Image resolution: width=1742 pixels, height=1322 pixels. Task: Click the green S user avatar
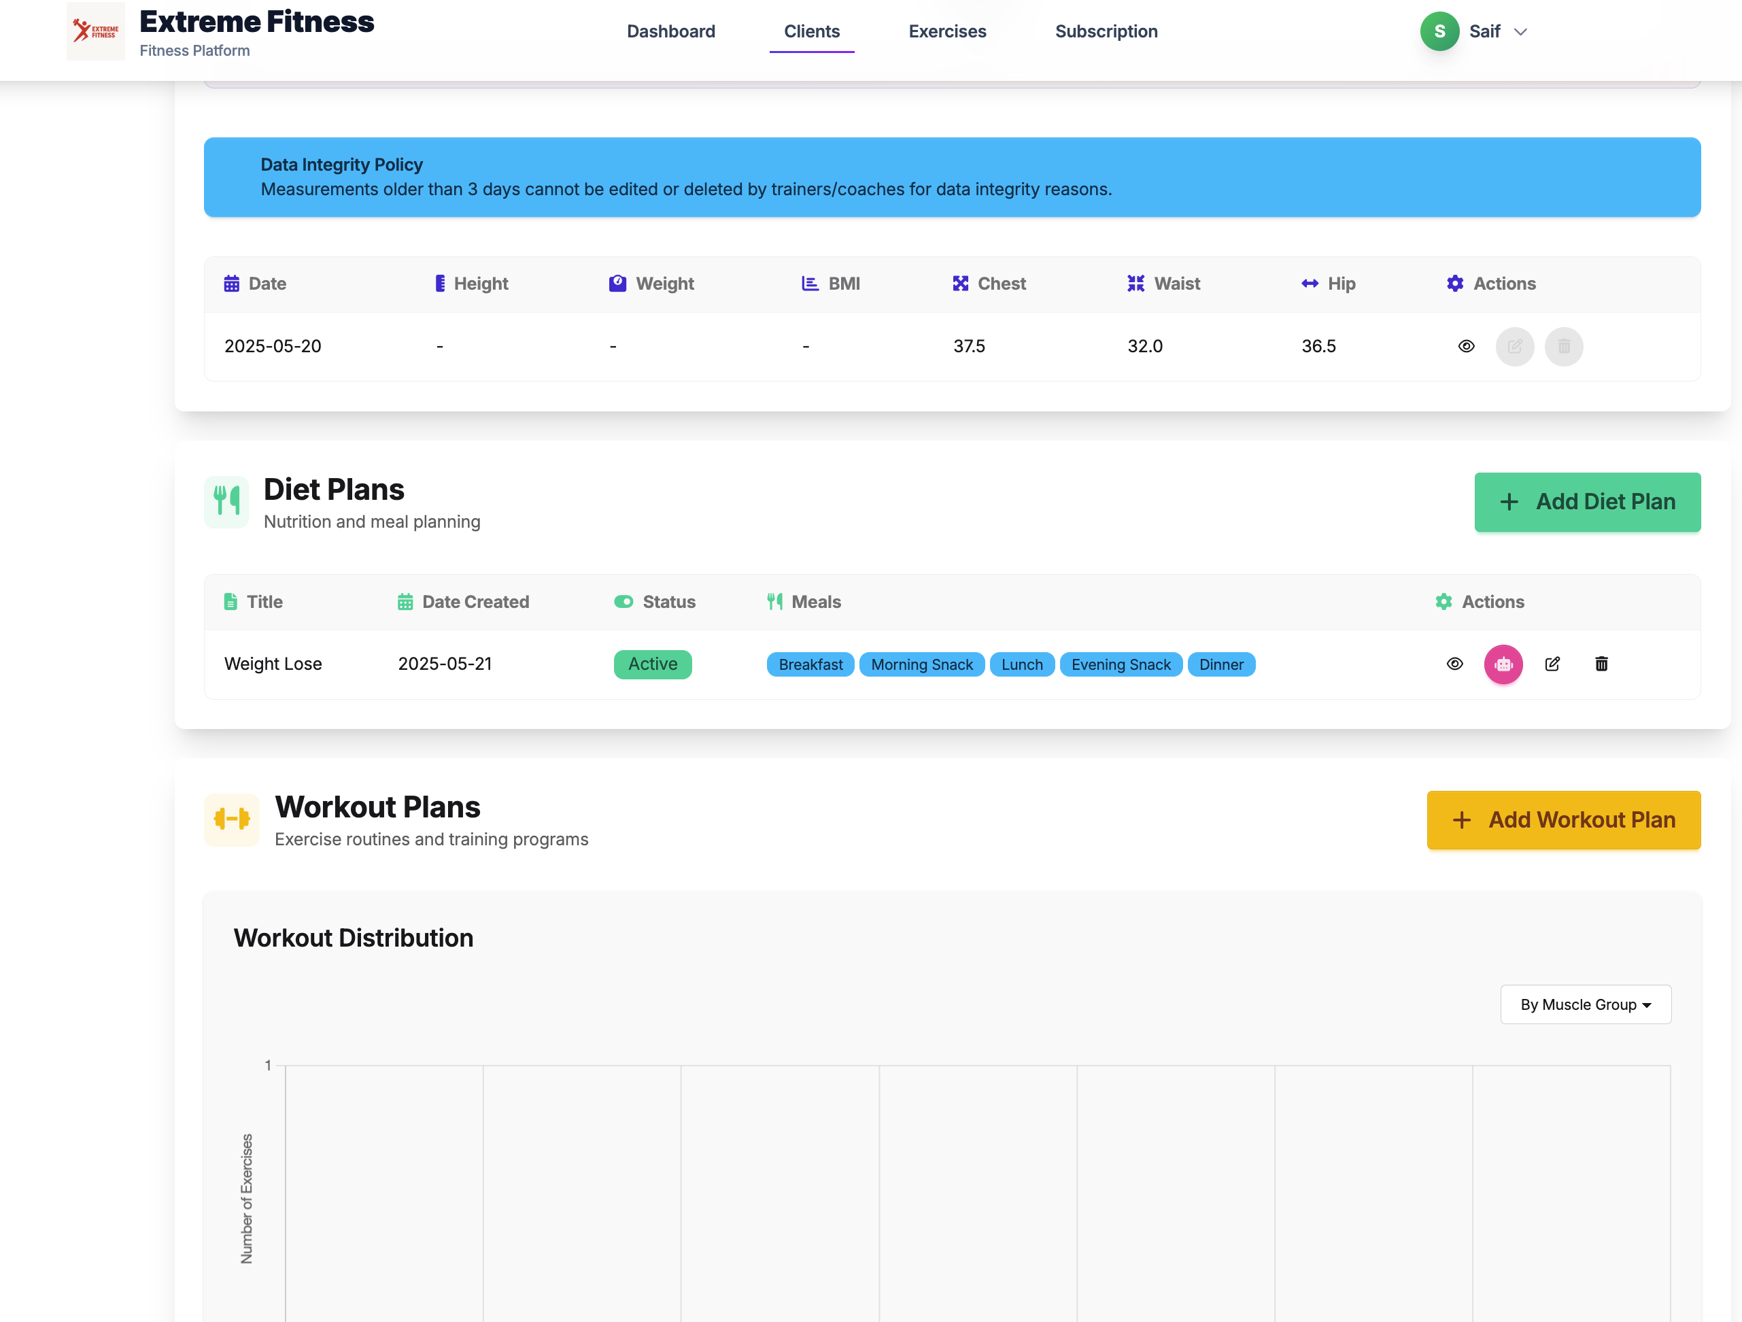tap(1439, 31)
